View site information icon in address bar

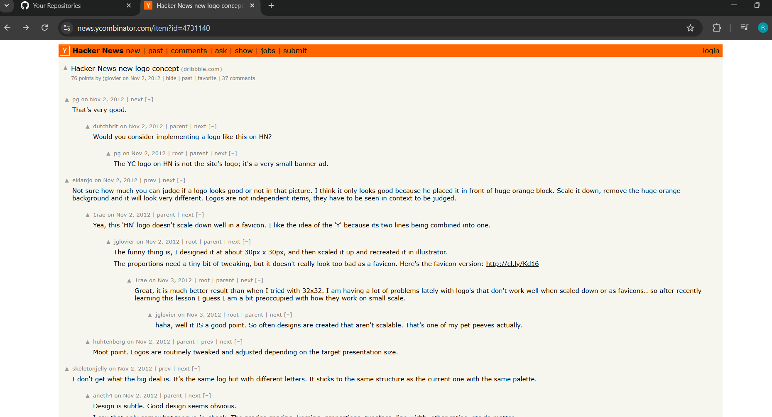point(67,28)
